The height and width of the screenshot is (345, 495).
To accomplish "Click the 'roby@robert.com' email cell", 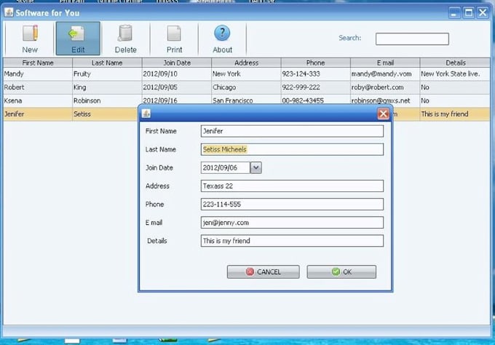I will 385,87.
